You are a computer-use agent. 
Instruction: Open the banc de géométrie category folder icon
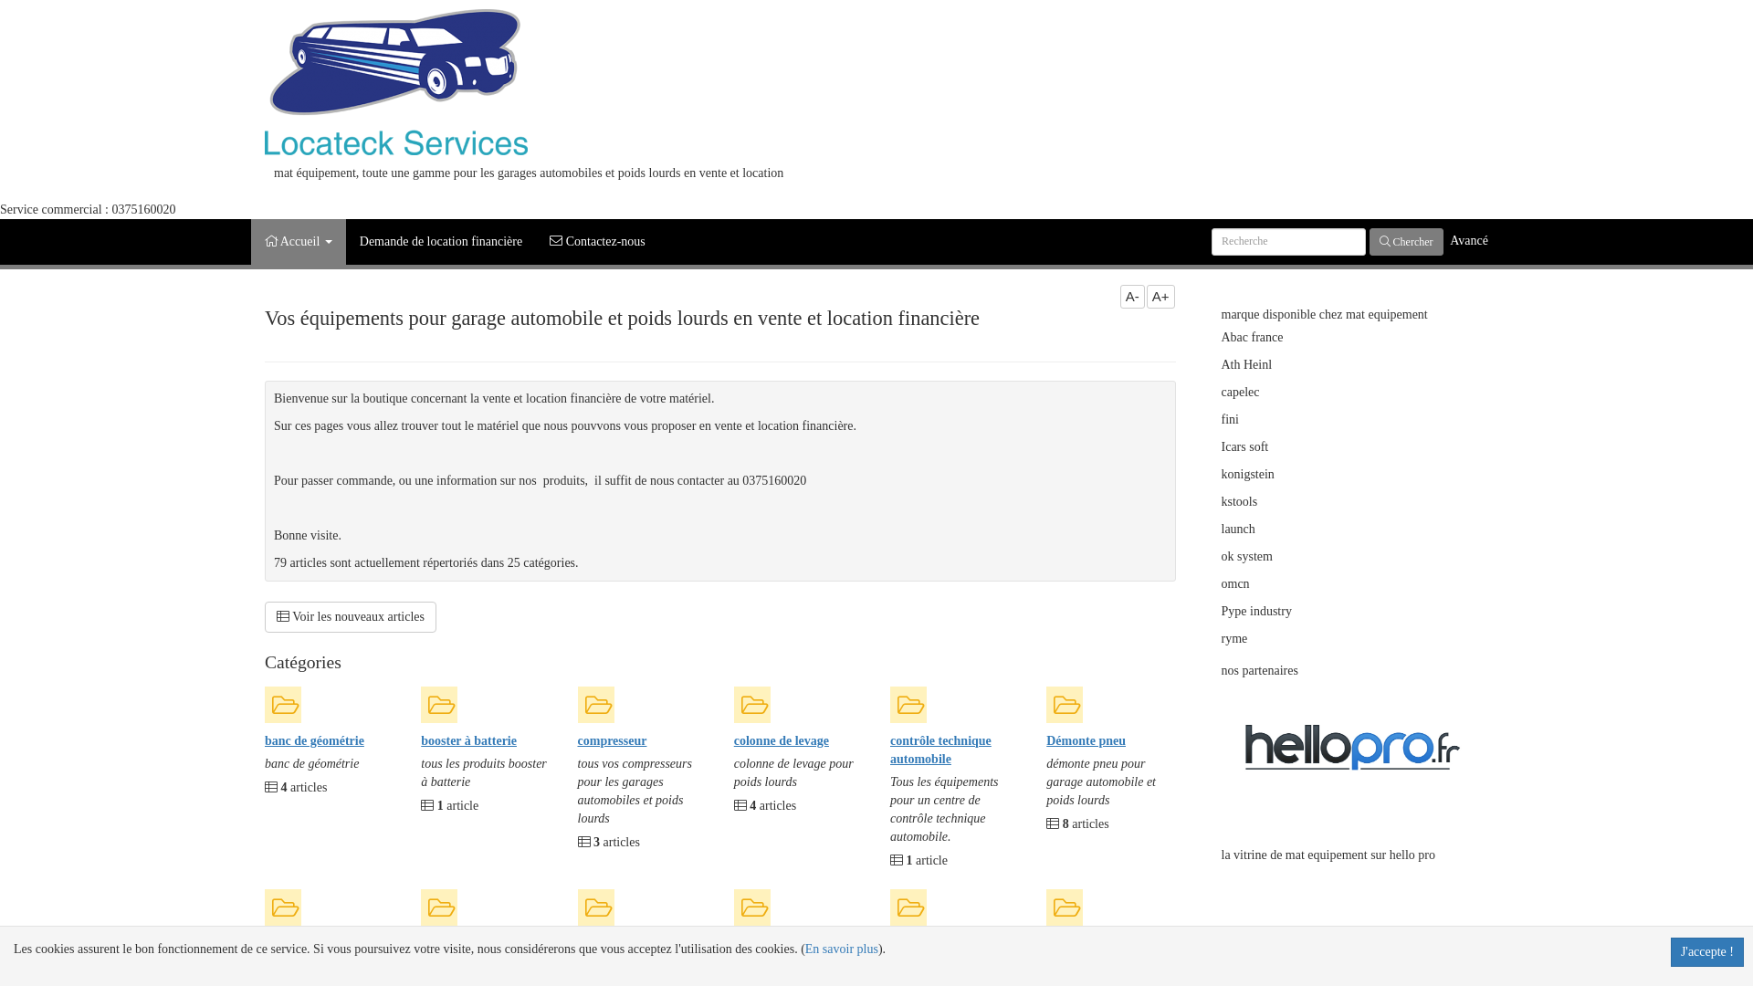283,704
